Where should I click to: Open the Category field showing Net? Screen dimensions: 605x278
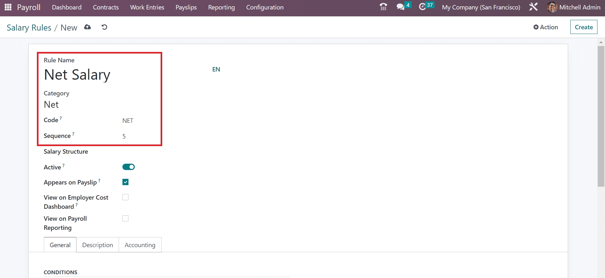[95, 105]
